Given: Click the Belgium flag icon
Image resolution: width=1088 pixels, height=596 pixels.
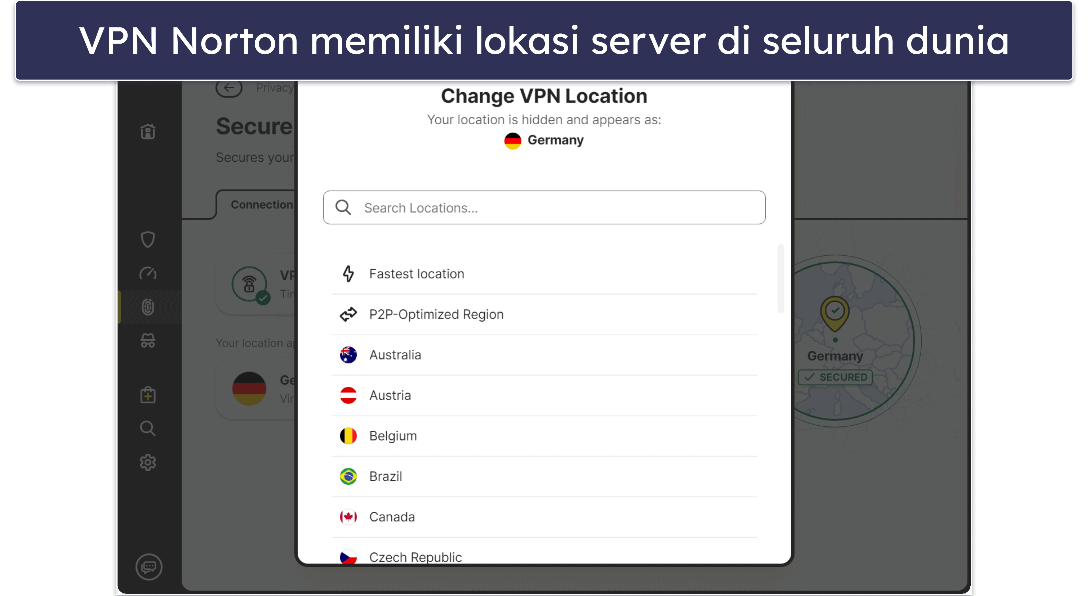Looking at the screenshot, I should (348, 435).
